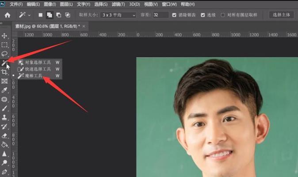Screen dimensions: 298x177
Task: Select the Pen tool
Action: click(4, 172)
